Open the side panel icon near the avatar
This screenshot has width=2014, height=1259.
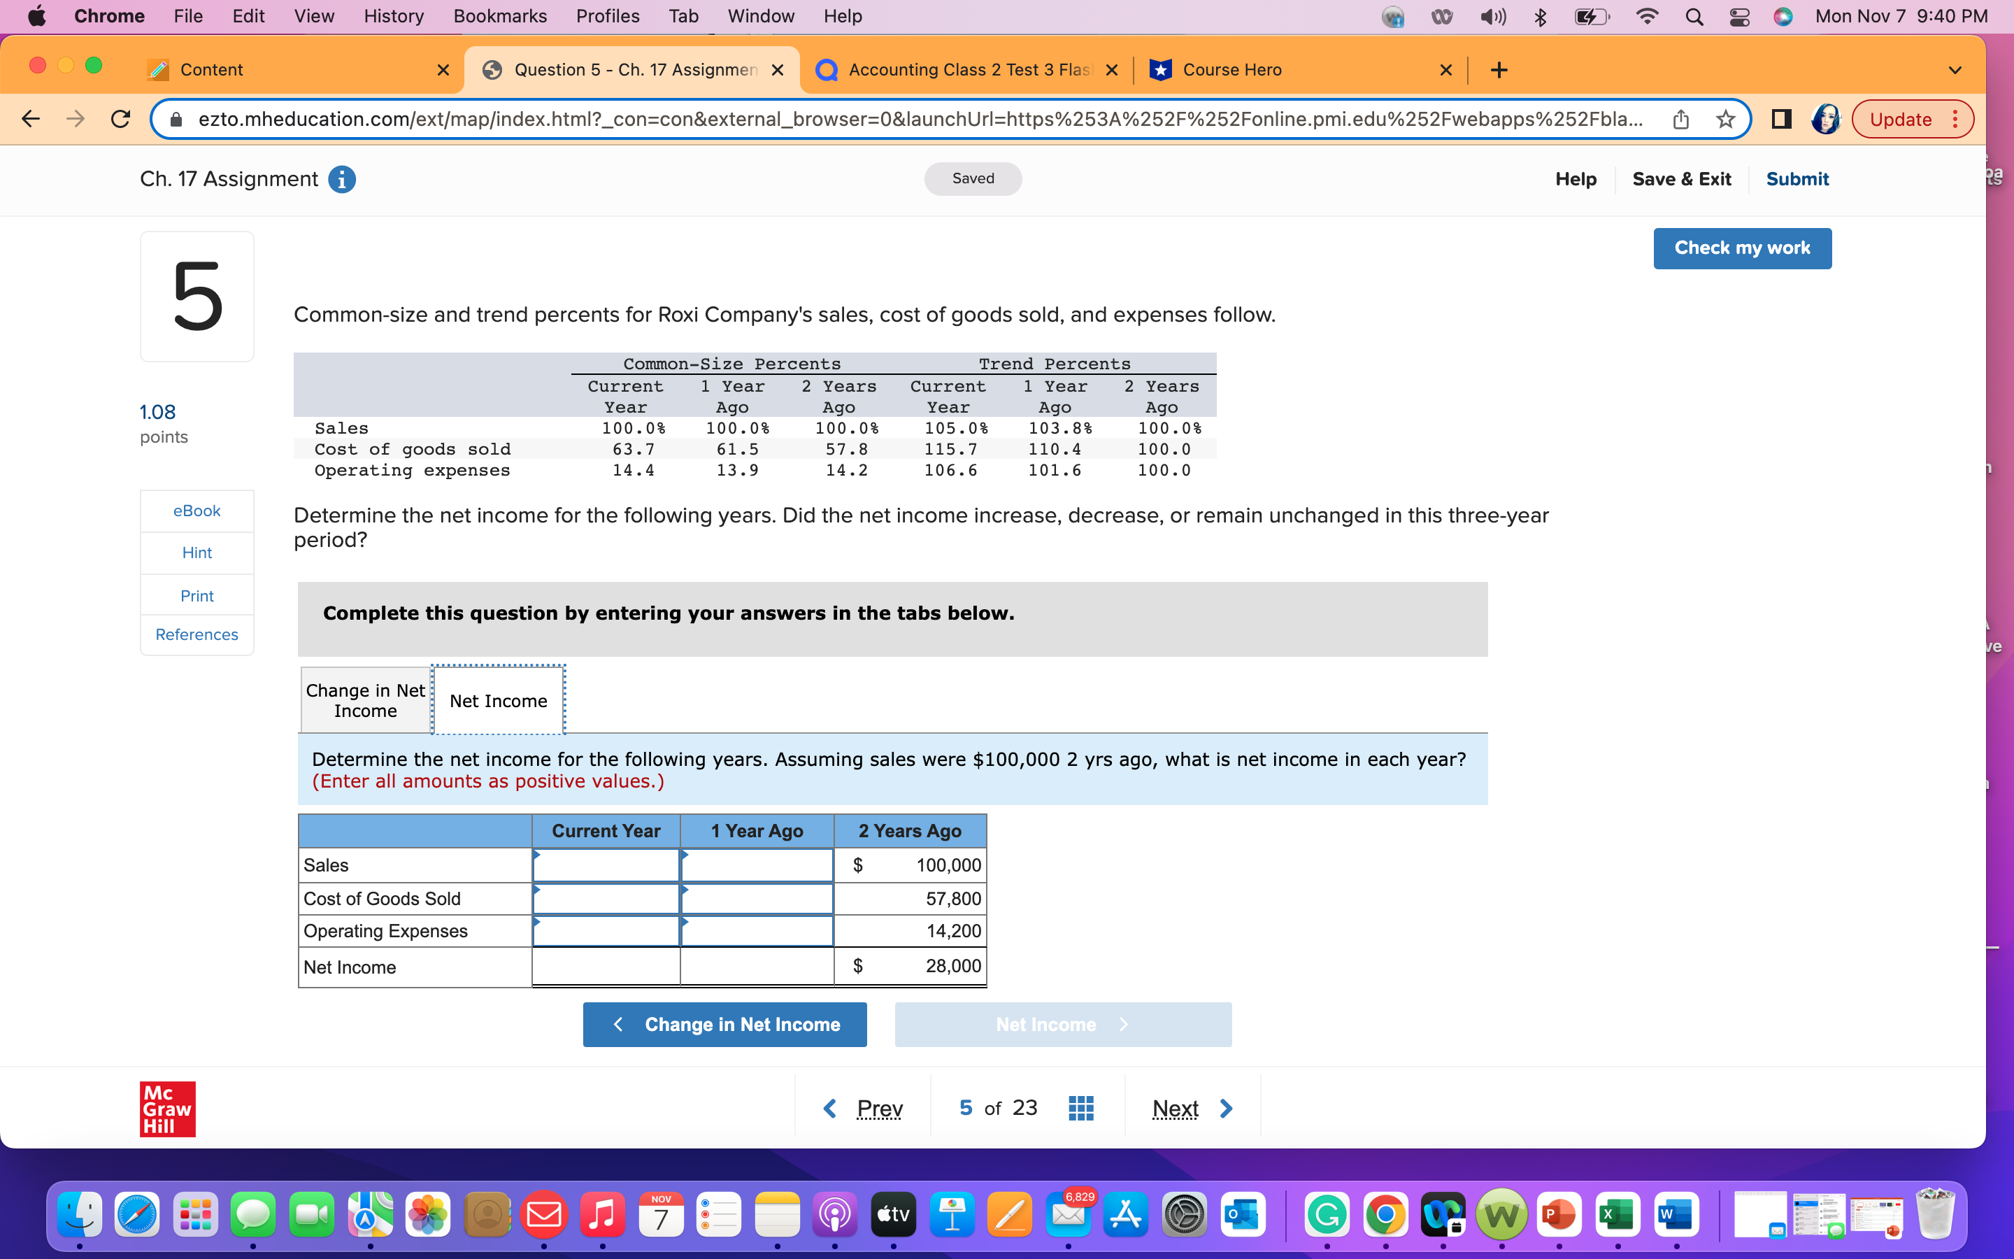(1780, 119)
